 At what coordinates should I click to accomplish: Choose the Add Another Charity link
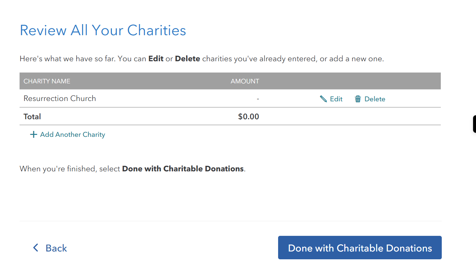[72, 135]
